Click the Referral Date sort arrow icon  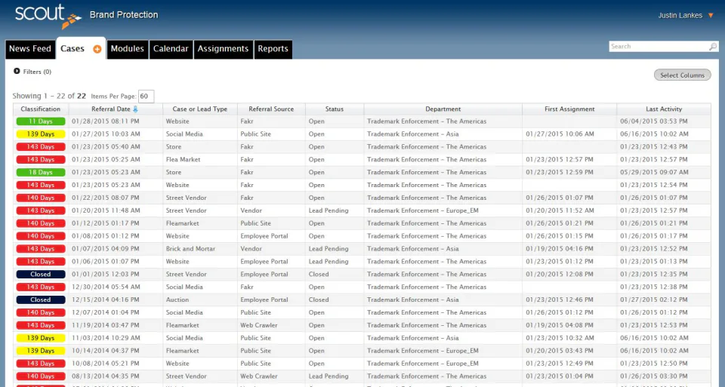135,109
